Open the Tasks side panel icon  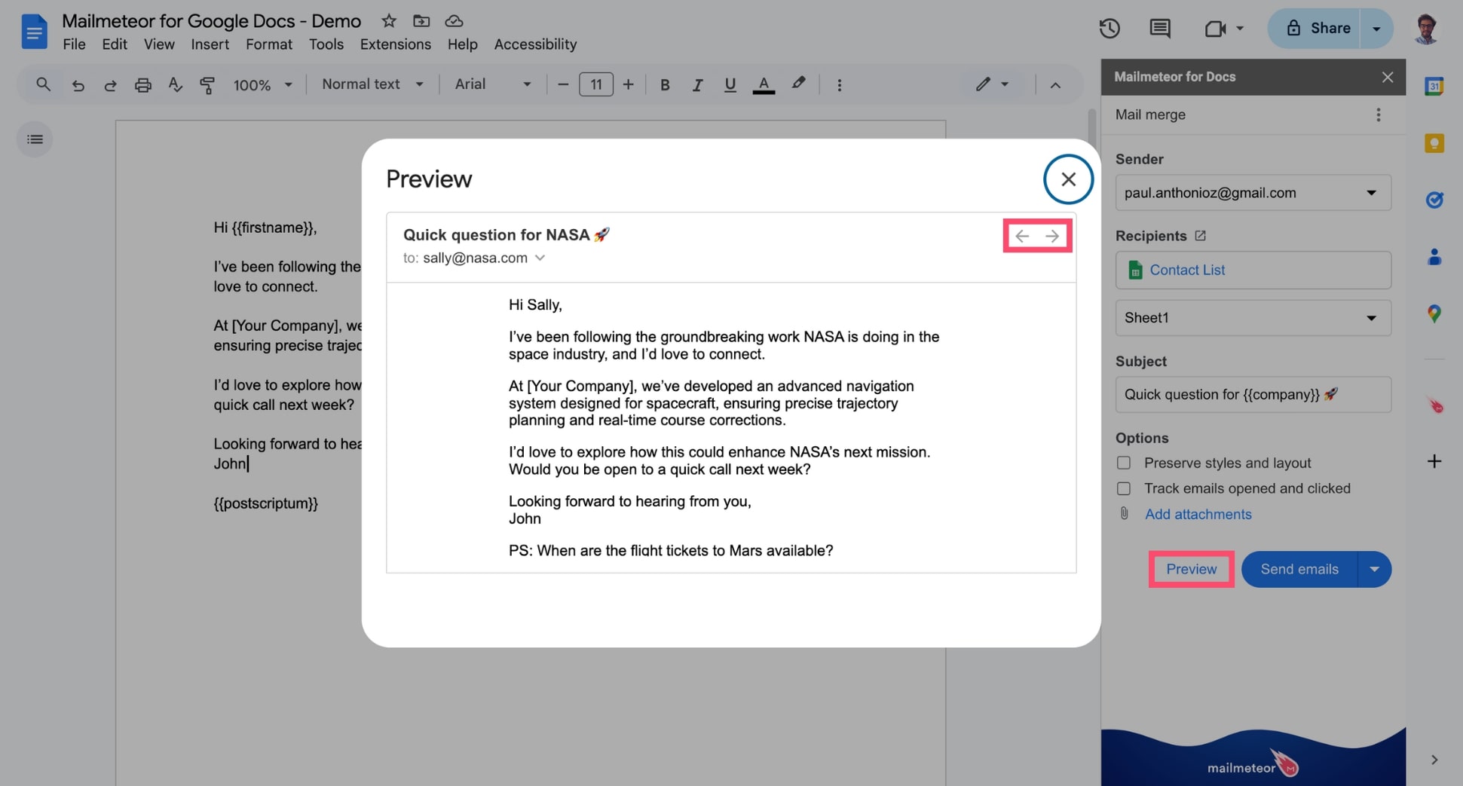point(1434,200)
